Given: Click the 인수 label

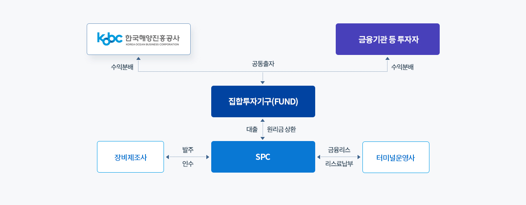Looking at the screenshot, I should pyautogui.click(x=188, y=164).
